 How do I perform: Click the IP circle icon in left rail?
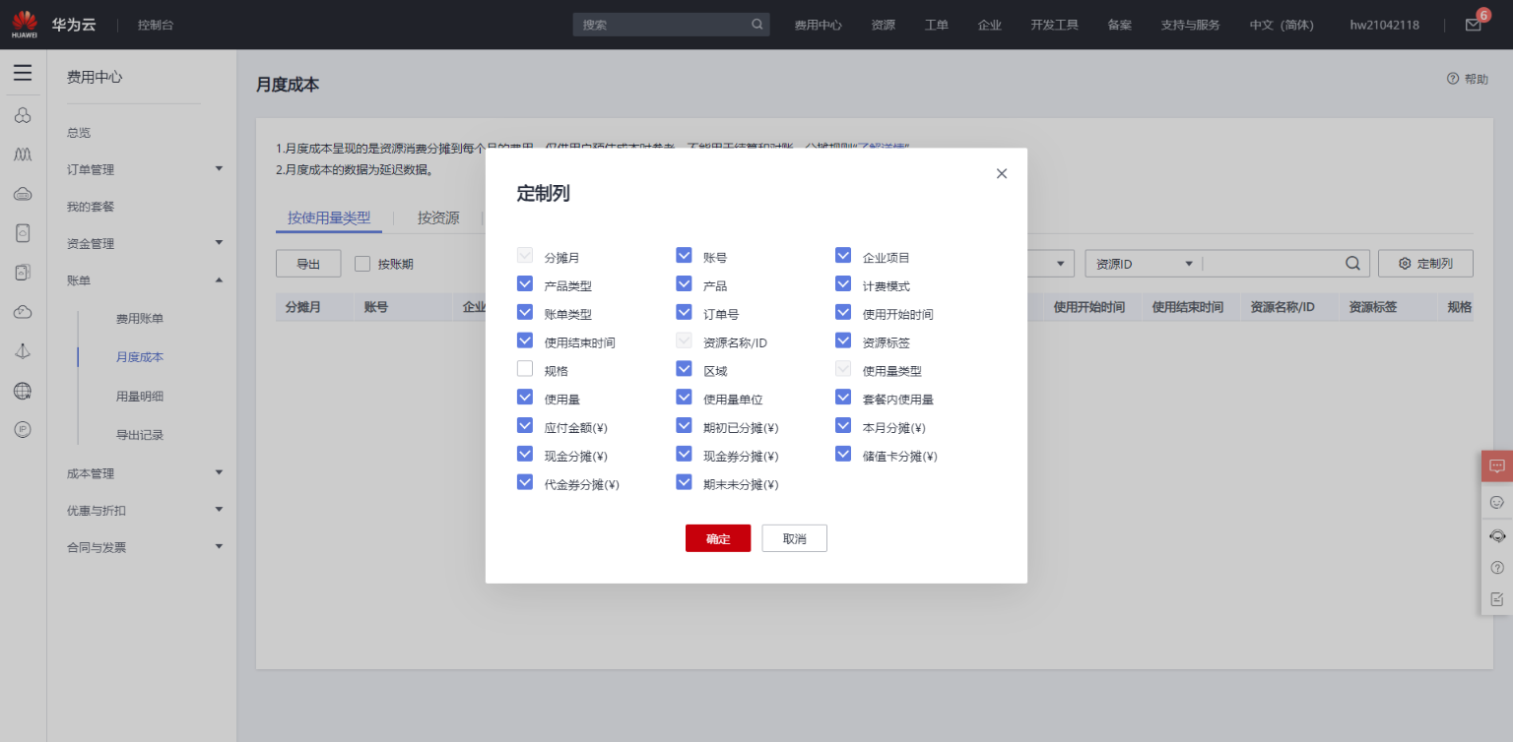[x=23, y=430]
